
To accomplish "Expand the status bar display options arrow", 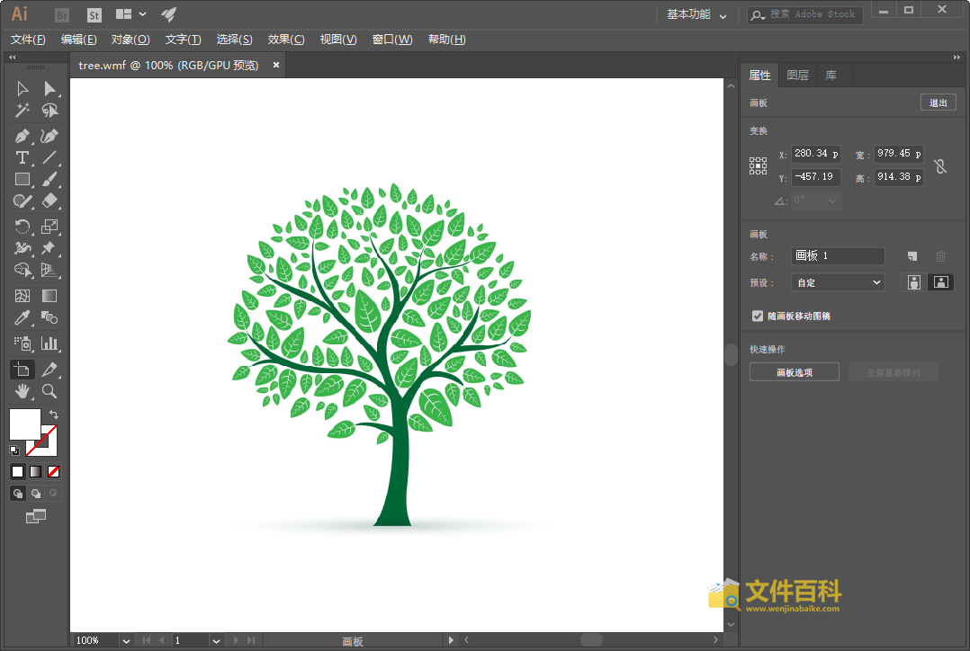I will pos(451,640).
